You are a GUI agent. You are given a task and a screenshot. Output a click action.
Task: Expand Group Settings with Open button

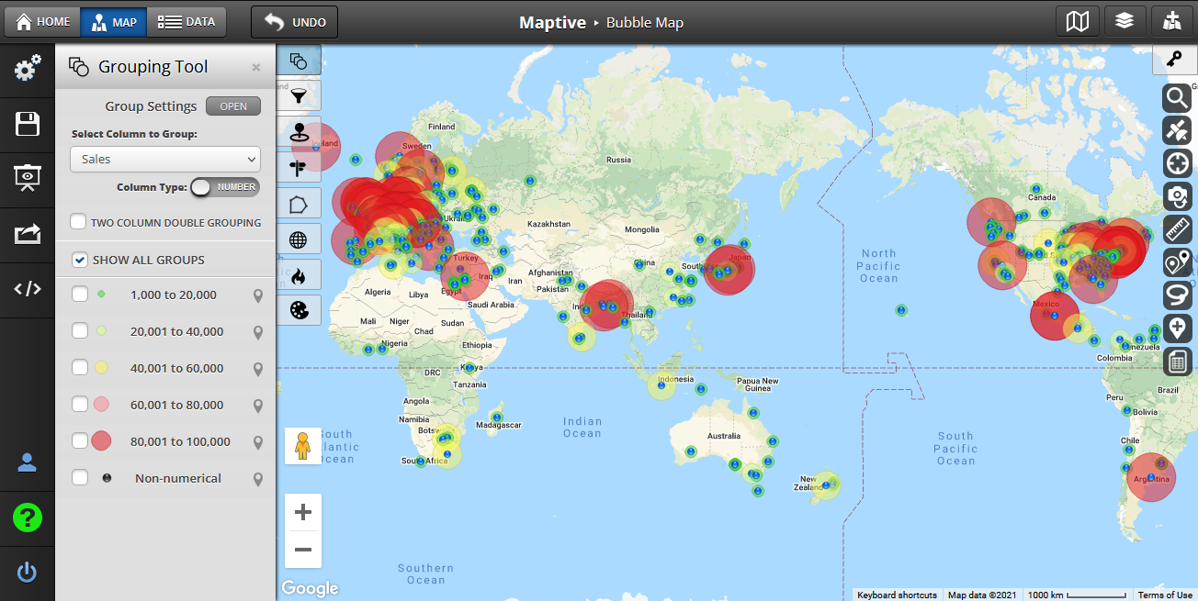click(233, 106)
